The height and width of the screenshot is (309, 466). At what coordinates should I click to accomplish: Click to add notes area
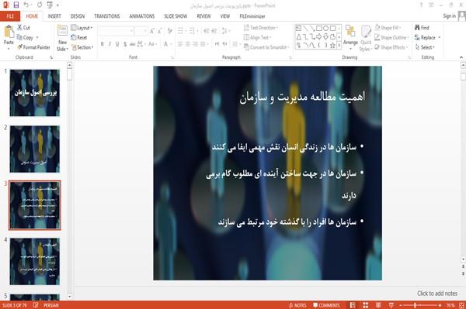click(437, 294)
